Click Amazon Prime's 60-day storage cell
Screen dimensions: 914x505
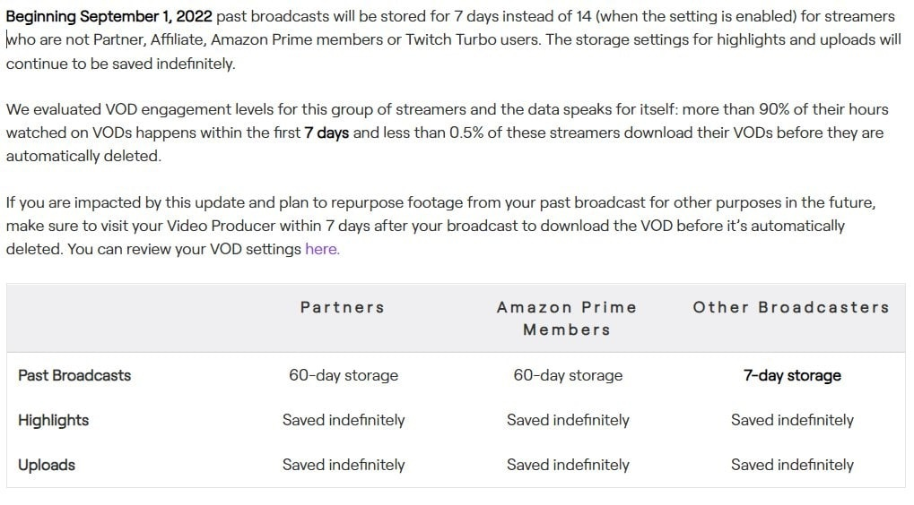coord(568,375)
